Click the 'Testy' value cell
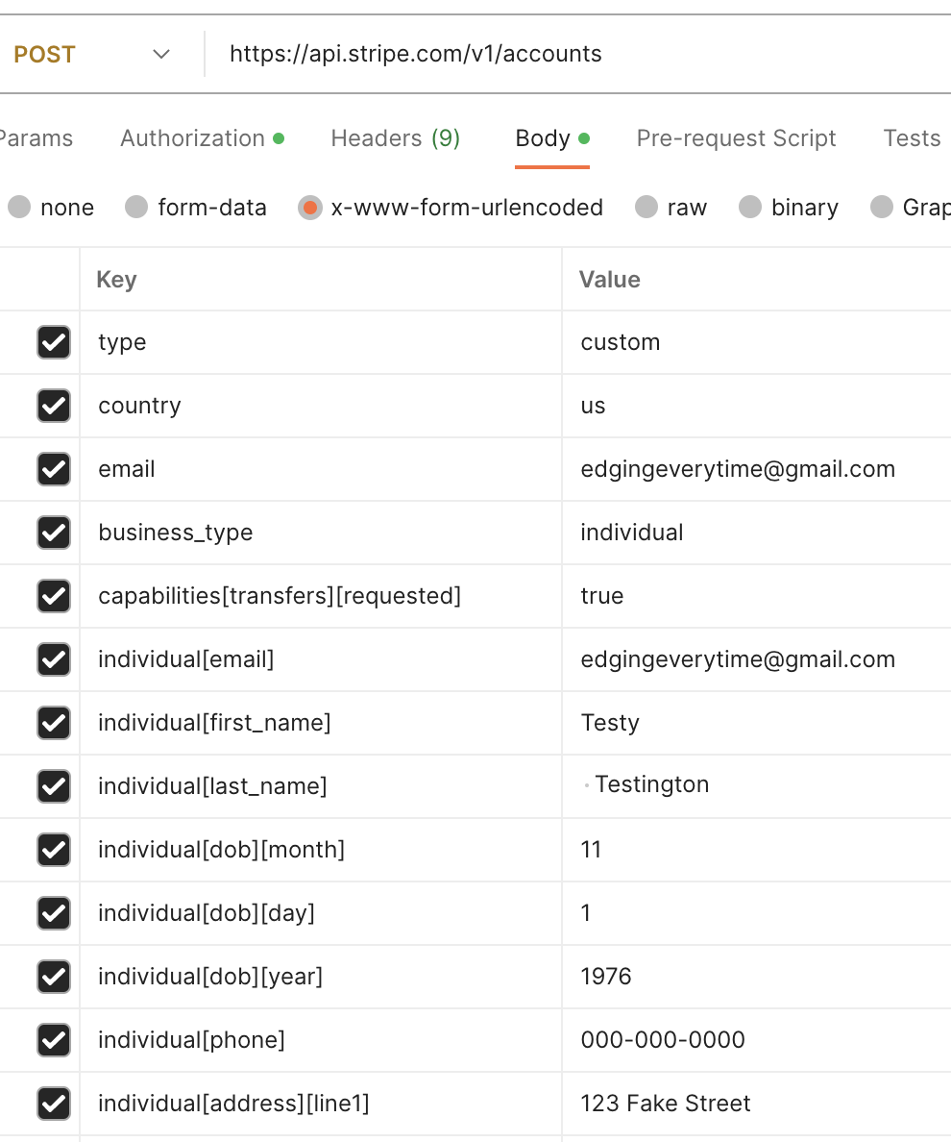This screenshot has width=951, height=1142. click(757, 723)
